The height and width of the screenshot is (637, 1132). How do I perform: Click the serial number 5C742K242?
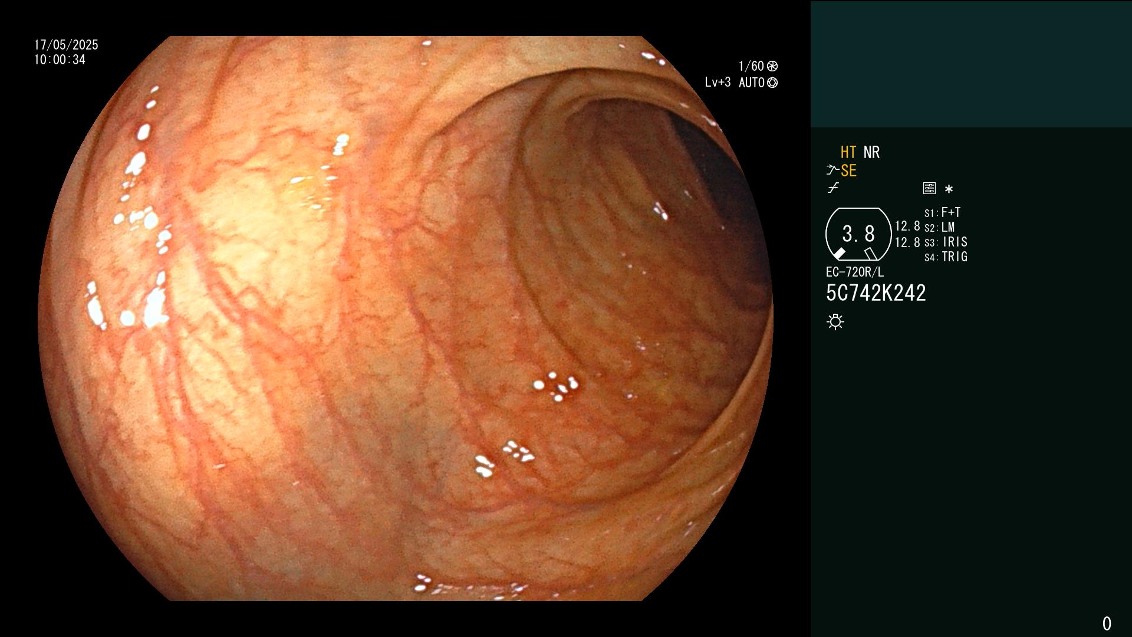click(x=876, y=293)
